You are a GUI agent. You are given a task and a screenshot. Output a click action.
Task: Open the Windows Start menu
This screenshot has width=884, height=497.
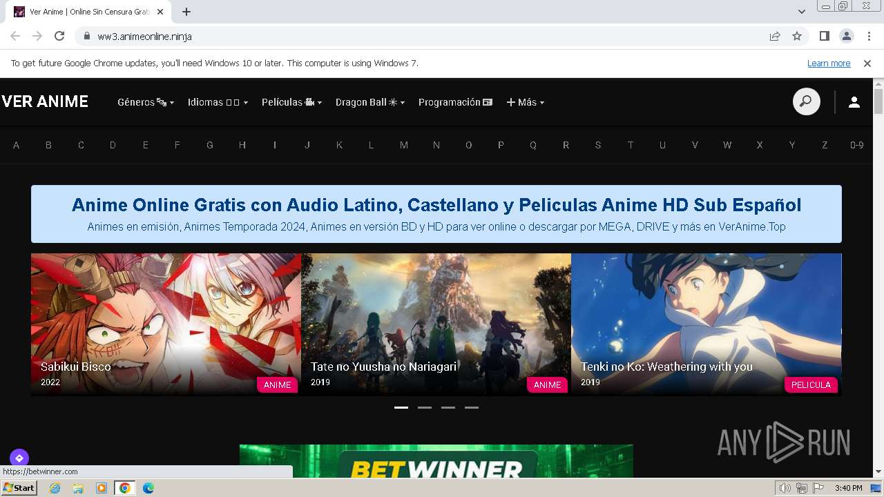click(x=19, y=488)
